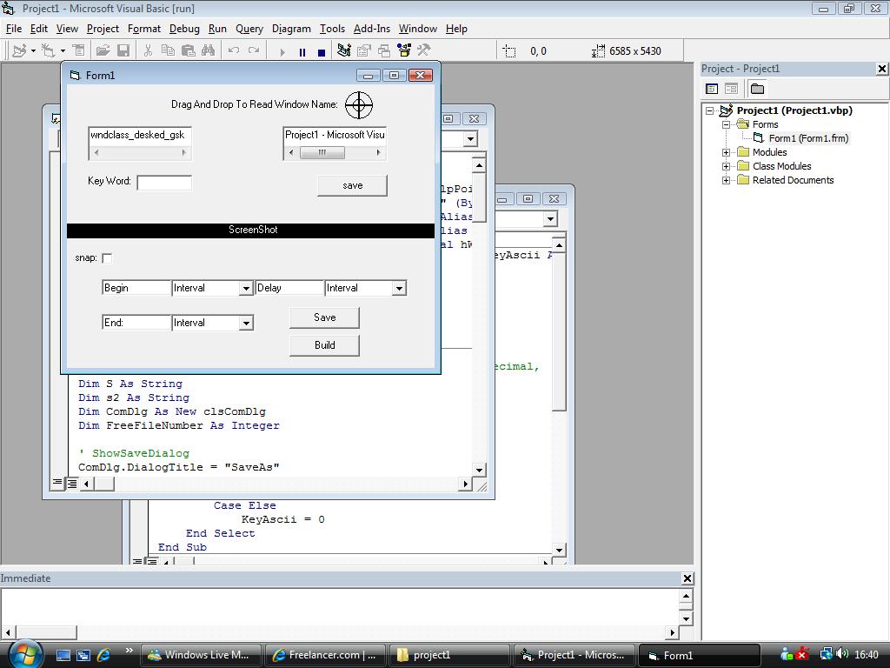The image size is (890, 668).
Task: Open Add Form dropdown arrow in toolbar
Action: pos(63,50)
